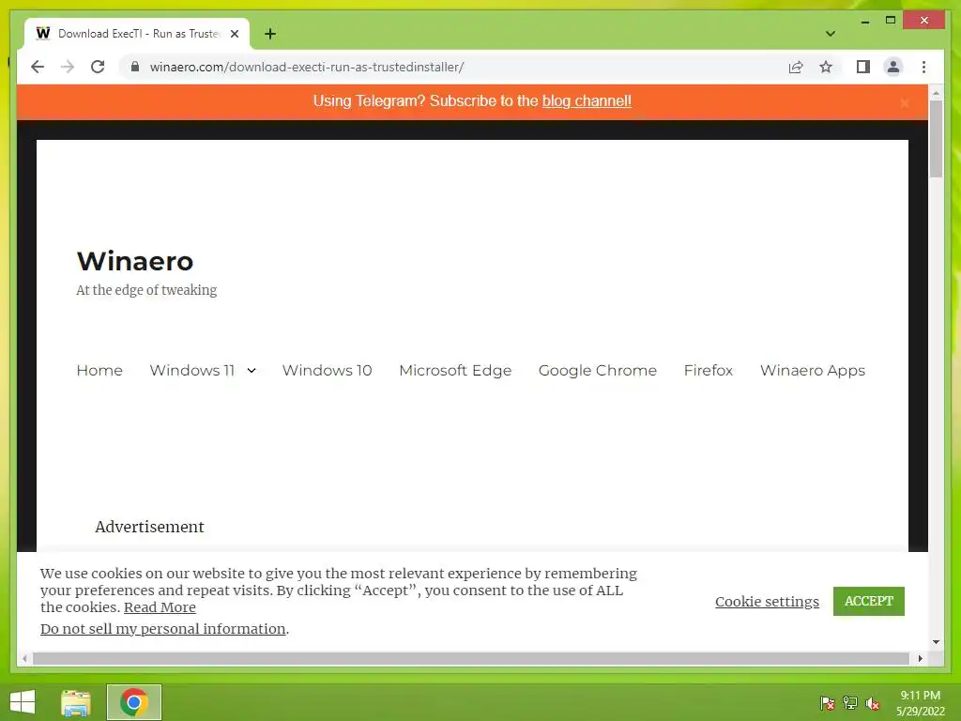Viewport: 961px width, 721px height.
Task: Click Do not sell my personal information
Action: 163,629
